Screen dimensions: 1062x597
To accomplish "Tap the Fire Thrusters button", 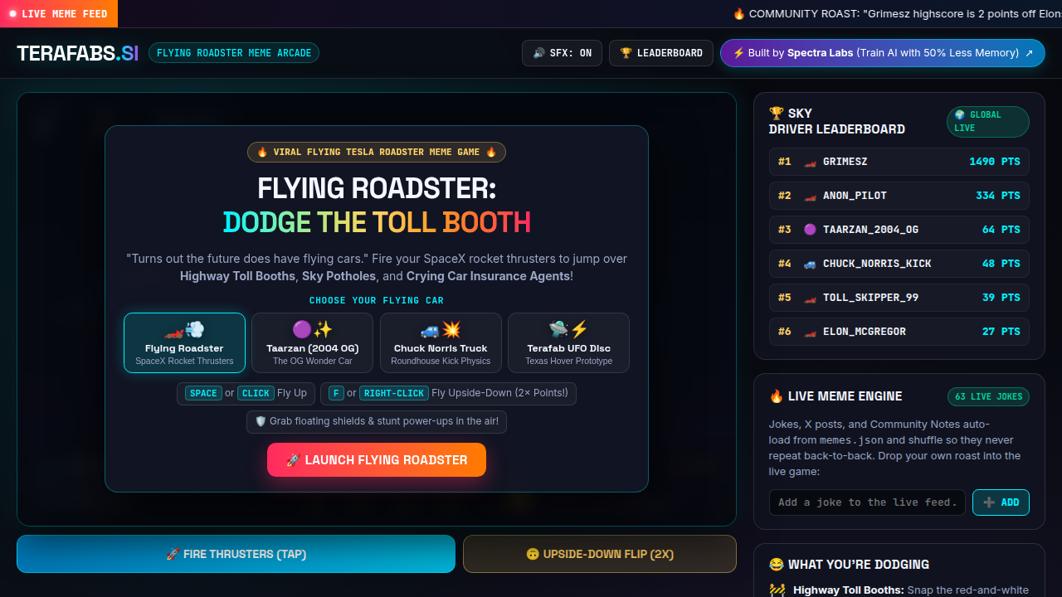I will (236, 554).
